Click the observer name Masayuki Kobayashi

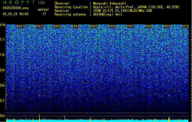pyautogui.click(x=110, y=3)
